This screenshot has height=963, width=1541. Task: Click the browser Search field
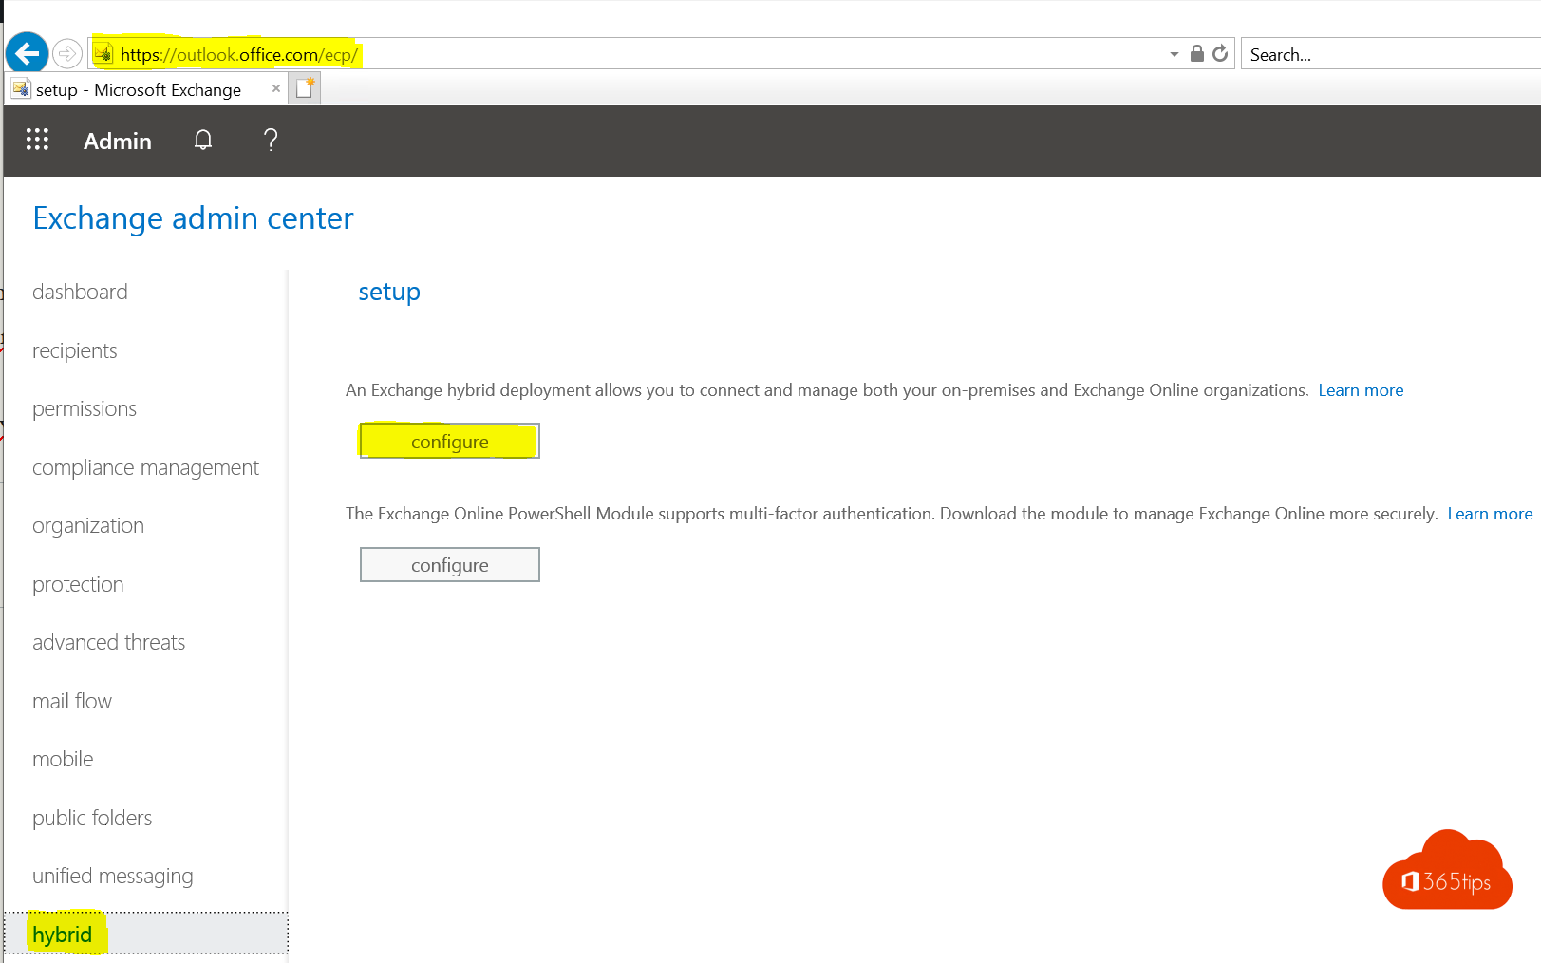tap(1391, 54)
